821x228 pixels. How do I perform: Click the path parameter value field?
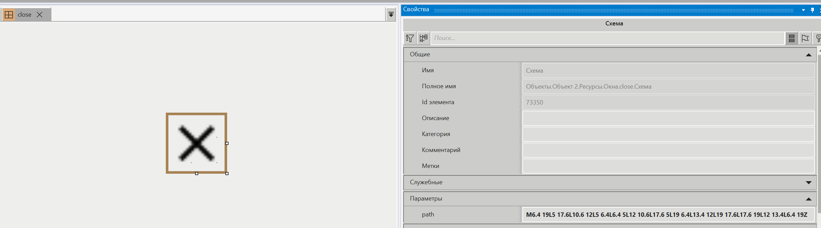(x=668, y=215)
